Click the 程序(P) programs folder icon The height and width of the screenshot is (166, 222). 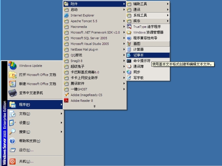coord(13,105)
